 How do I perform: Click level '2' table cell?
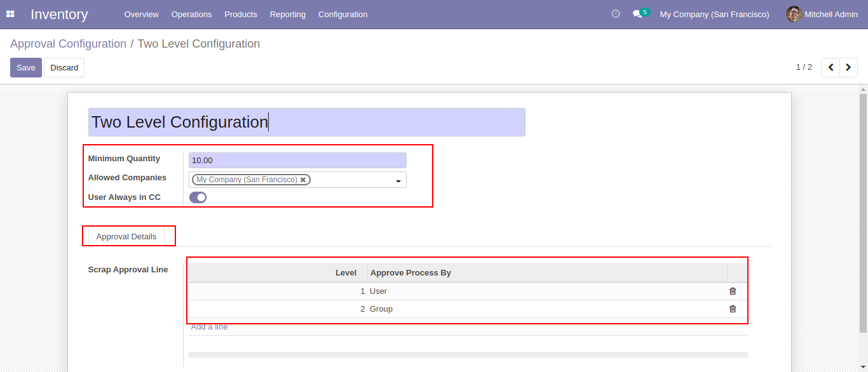pyautogui.click(x=278, y=309)
